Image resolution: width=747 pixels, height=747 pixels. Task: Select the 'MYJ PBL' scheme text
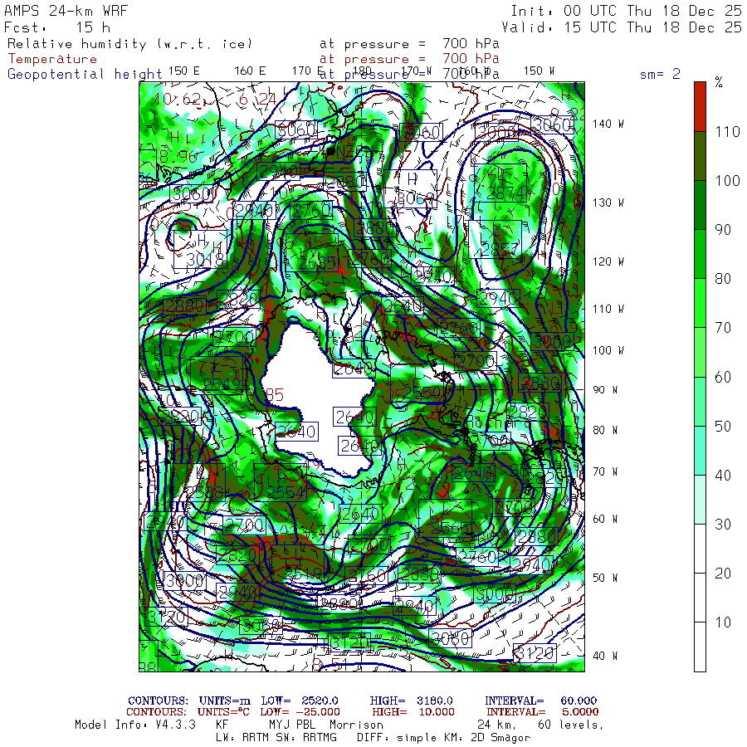point(290,725)
